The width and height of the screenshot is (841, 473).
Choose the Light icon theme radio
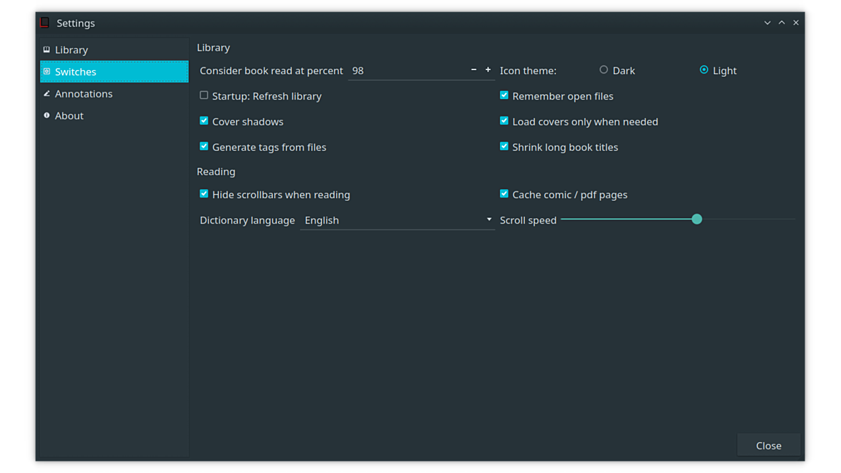point(704,70)
